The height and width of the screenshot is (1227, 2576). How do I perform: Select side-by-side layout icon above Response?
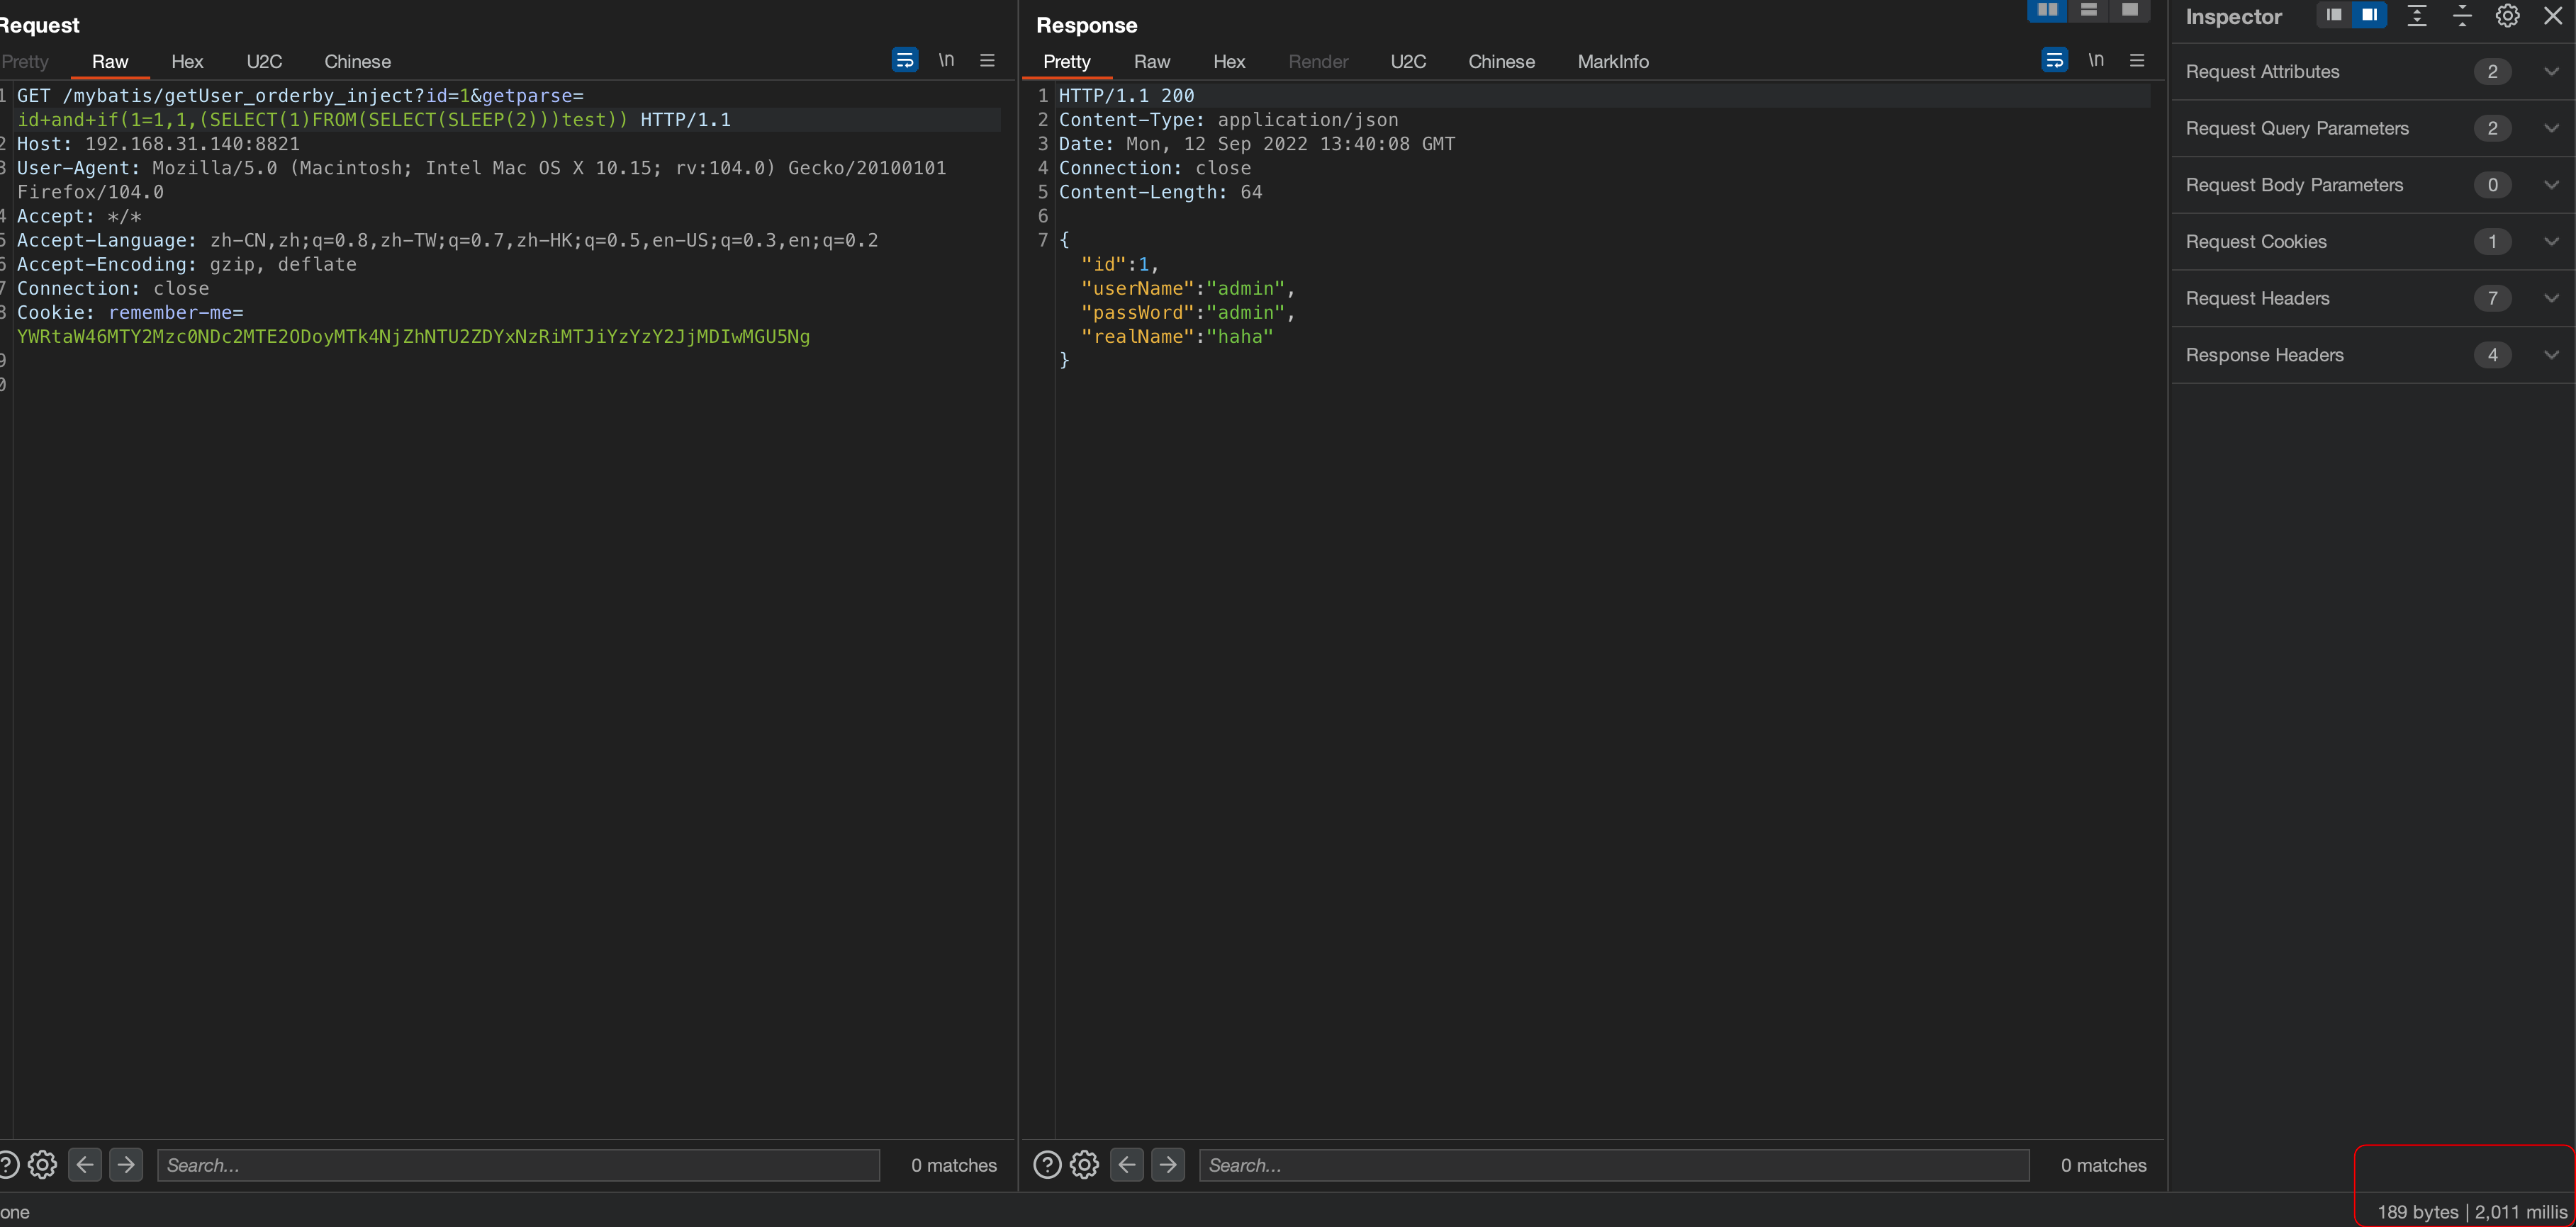coord(2047,10)
